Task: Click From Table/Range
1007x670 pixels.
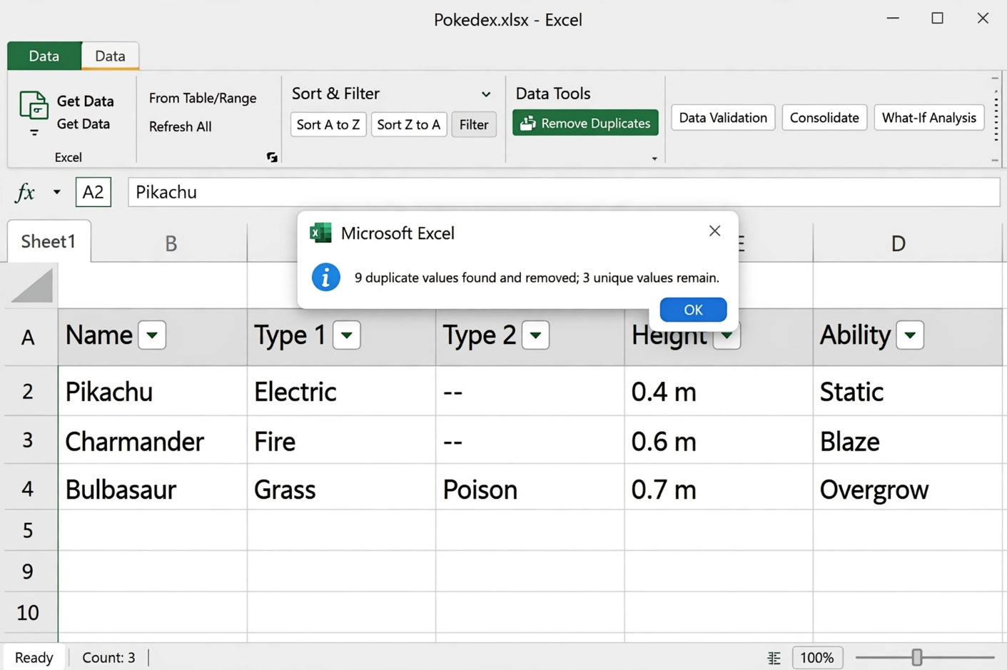Action: click(203, 98)
